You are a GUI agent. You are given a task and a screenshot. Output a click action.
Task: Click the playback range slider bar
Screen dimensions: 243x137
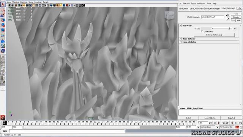[81, 127]
